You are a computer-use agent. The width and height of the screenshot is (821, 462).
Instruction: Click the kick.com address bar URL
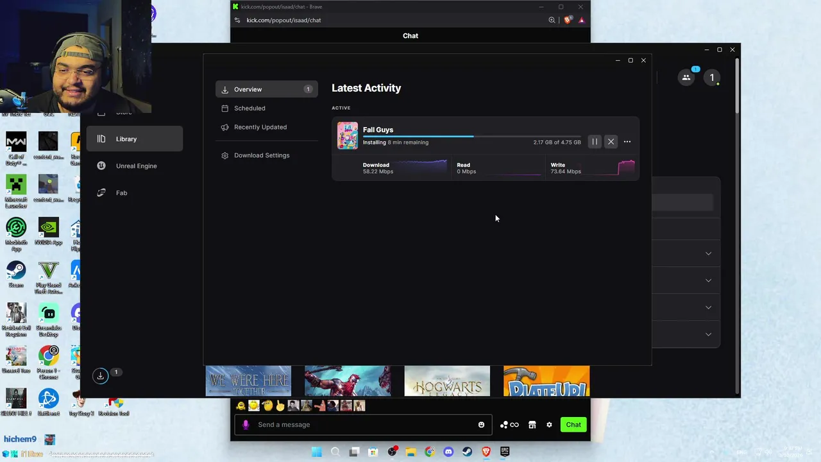284,20
